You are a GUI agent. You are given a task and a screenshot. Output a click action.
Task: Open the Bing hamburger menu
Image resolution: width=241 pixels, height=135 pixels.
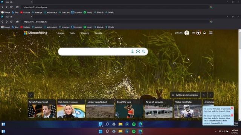point(211,33)
